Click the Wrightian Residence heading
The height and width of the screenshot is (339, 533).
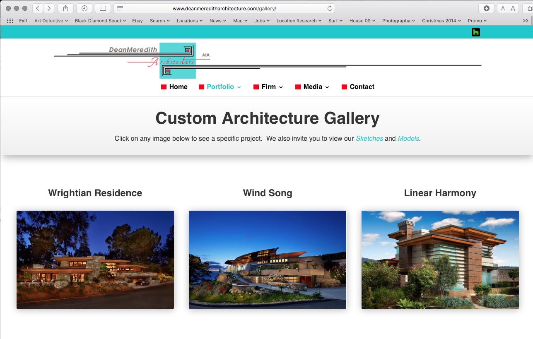pos(95,193)
